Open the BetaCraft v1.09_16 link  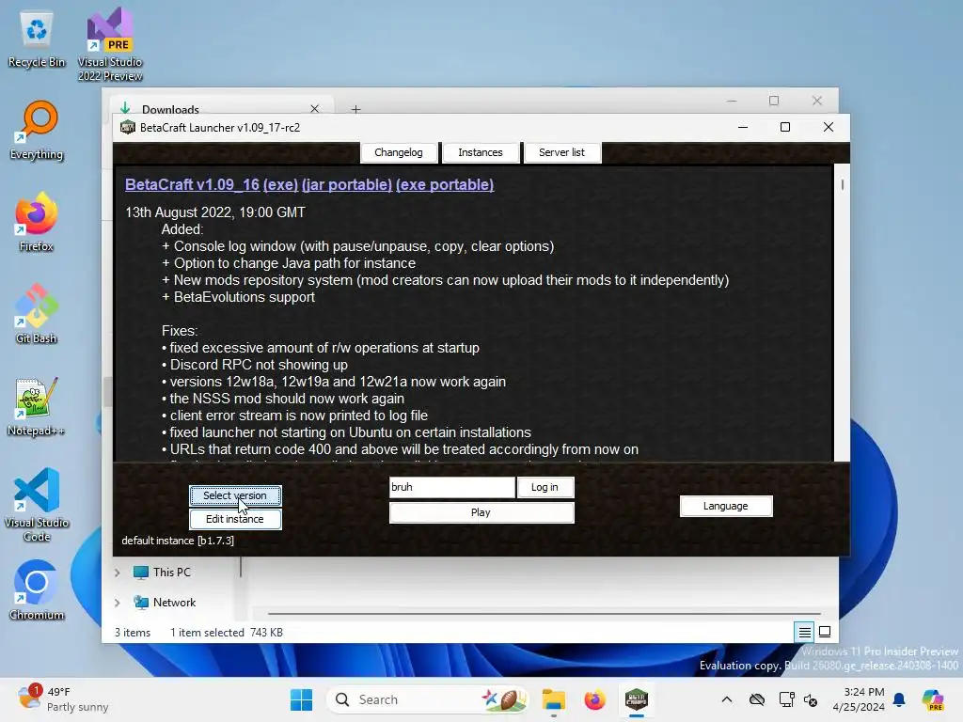[x=192, y=185]
